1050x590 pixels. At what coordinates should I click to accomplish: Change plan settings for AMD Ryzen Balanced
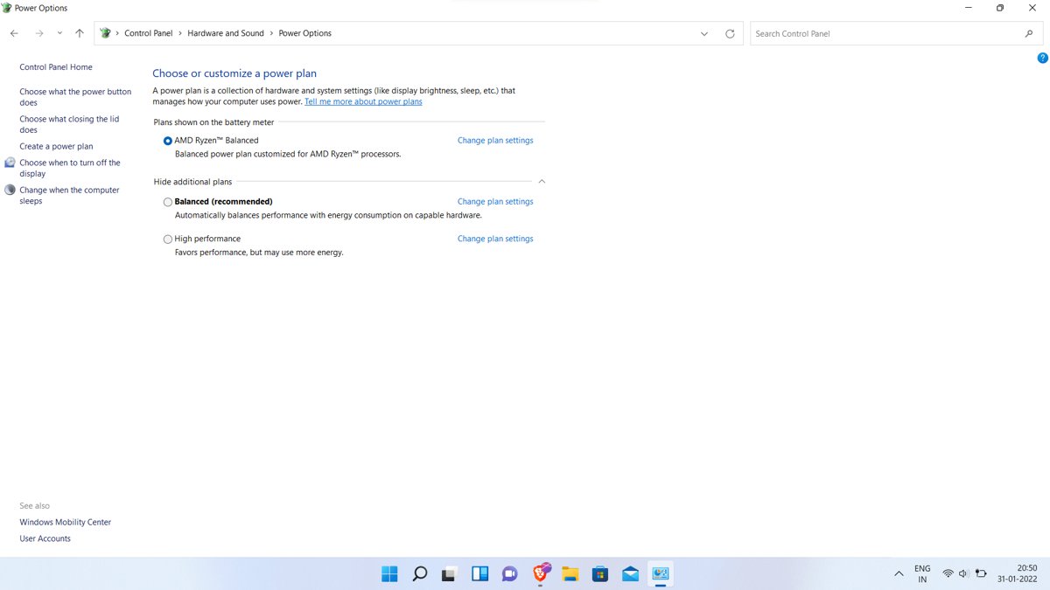point(495,140)
